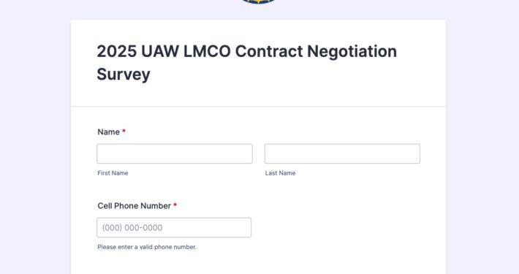Click the word "Negotiation" in the heading
The width and height of the screenshot is (519, 274).
pyautogui.click(x=352, y=52)
